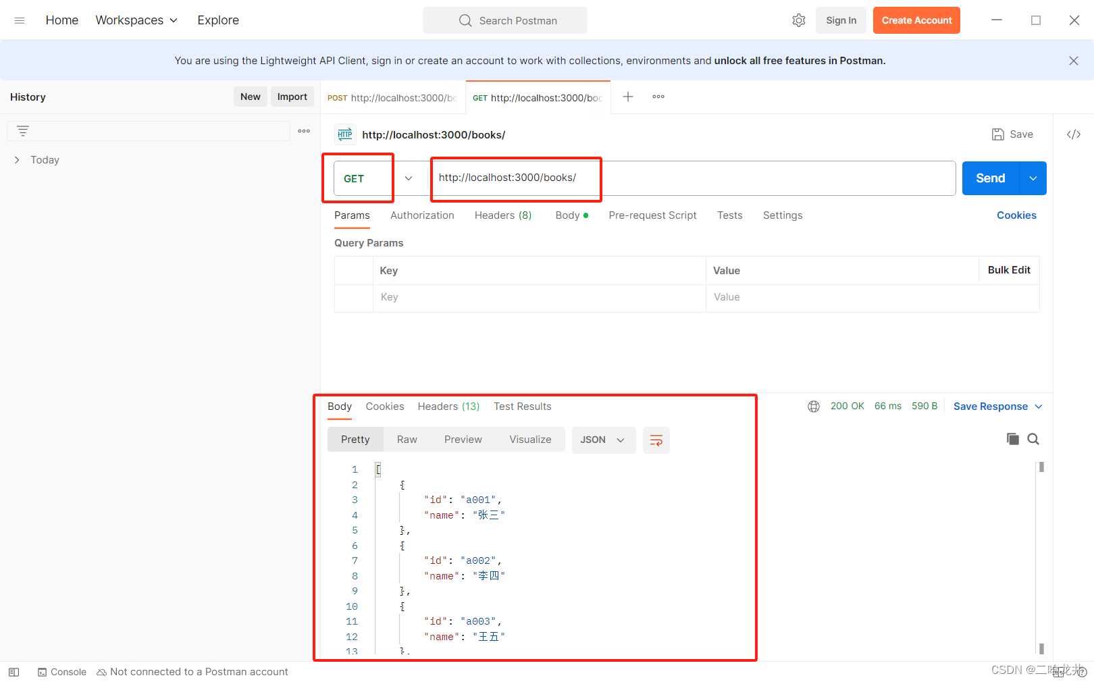This screenshot has height=682, width=1094.
Task: Click the blue Send button
Action: 991,178
